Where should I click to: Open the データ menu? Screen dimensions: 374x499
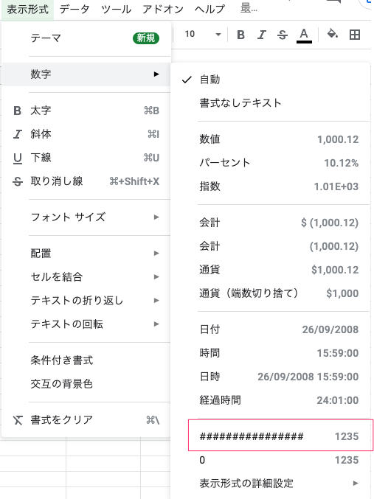coord(75,10)
